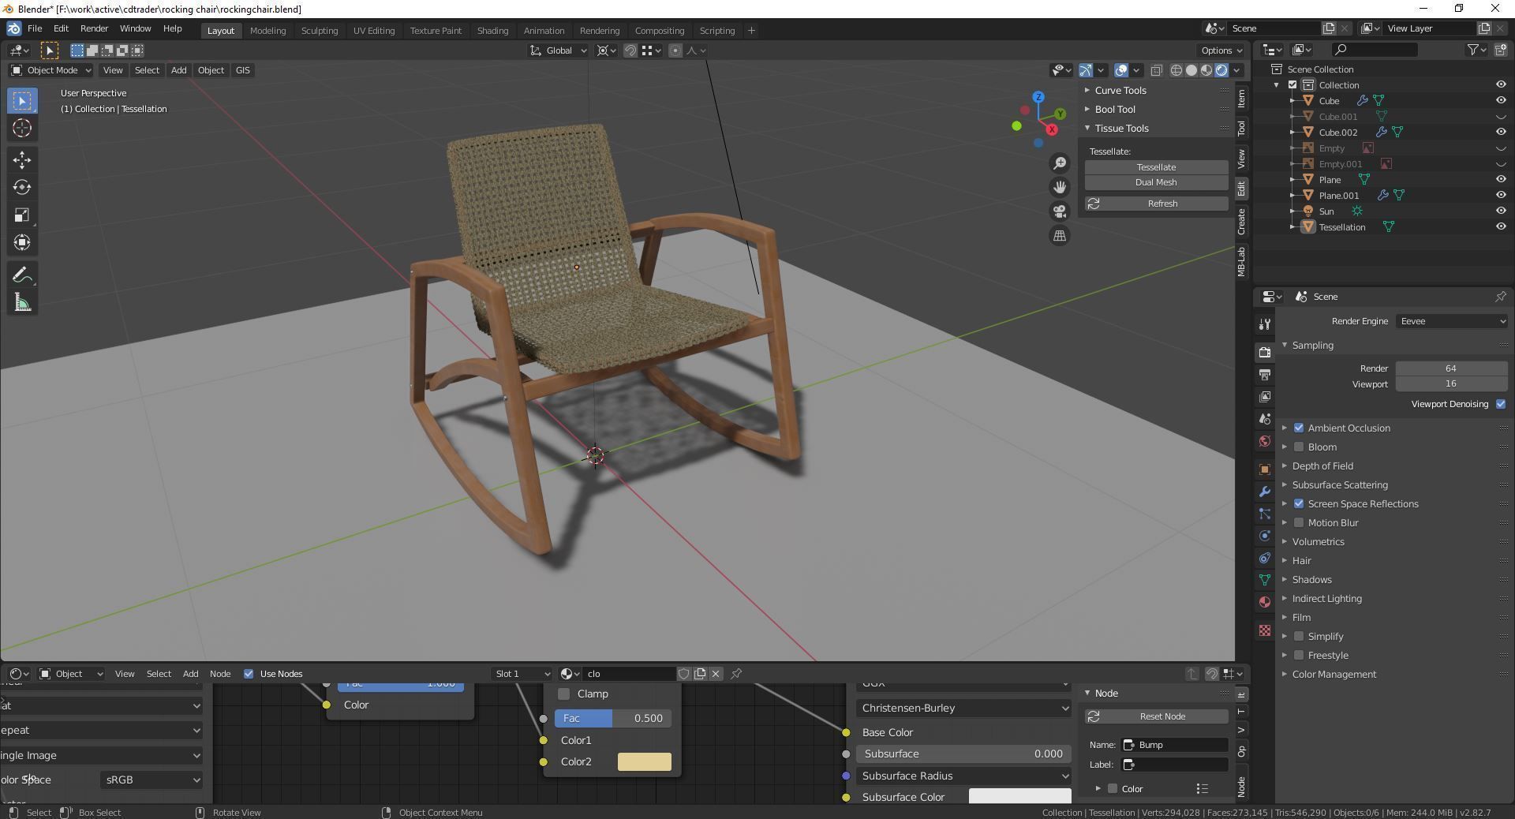
Task: Toggle Viewport Denoising checkbox
Action: point(1501,404)
